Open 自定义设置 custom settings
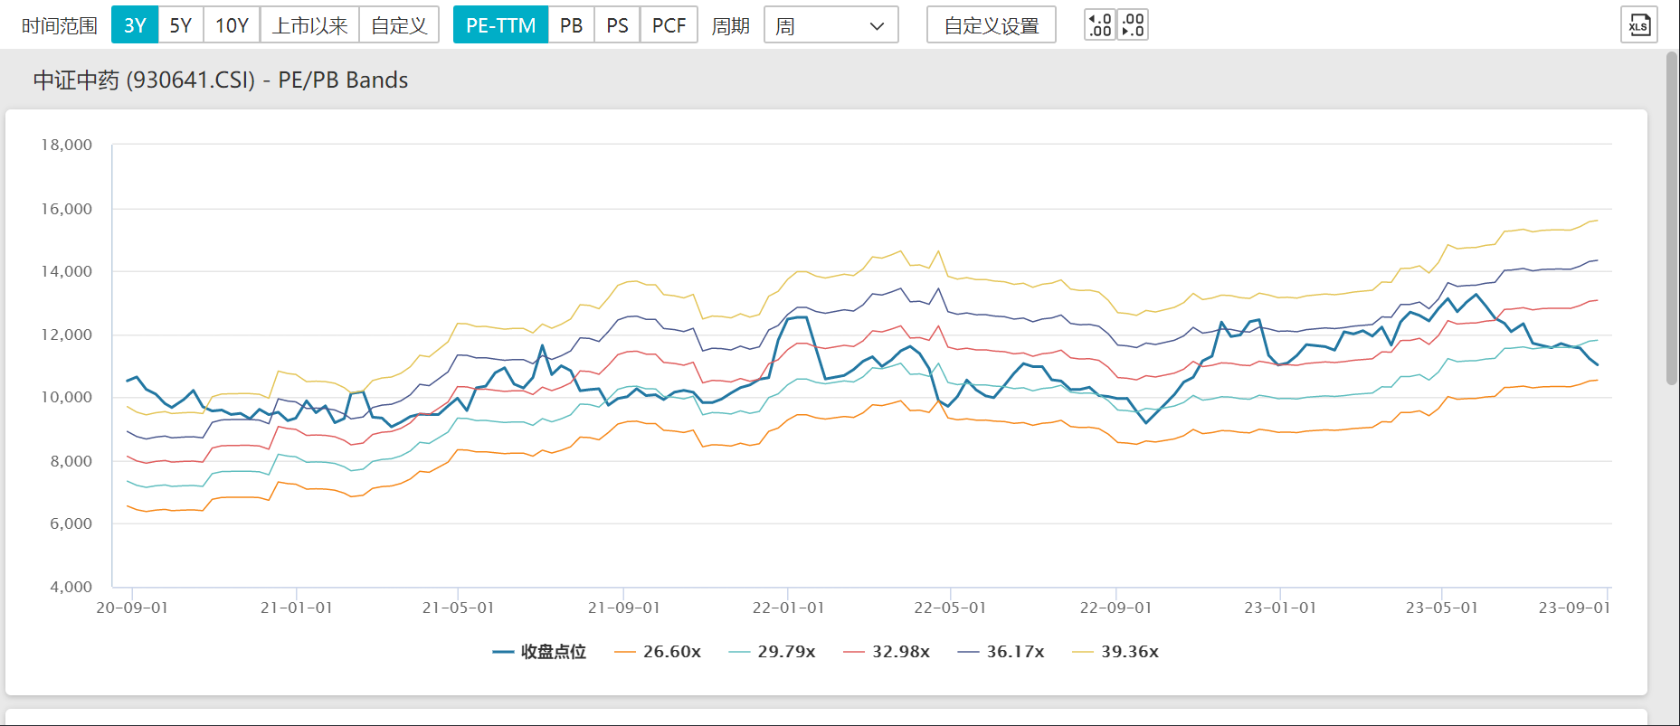The height and width of the screenshot is (726, 1680). 991,25
